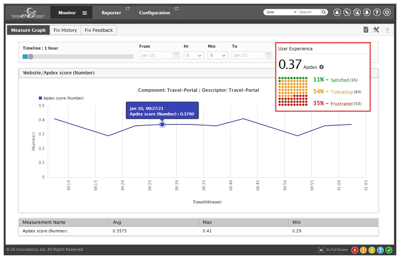Click the Apdex score (Number) legend label

64,98
